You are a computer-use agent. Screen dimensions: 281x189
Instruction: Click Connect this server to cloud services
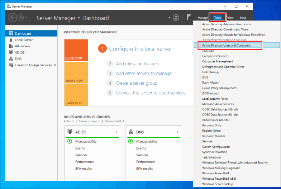[151, 93]
